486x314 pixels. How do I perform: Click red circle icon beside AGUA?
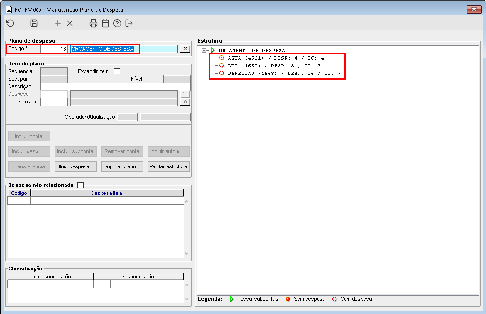(x=221, y=58)
